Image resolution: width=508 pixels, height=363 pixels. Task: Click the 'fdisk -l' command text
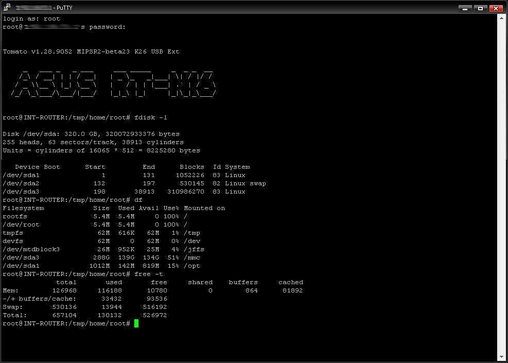coord(151,117)
